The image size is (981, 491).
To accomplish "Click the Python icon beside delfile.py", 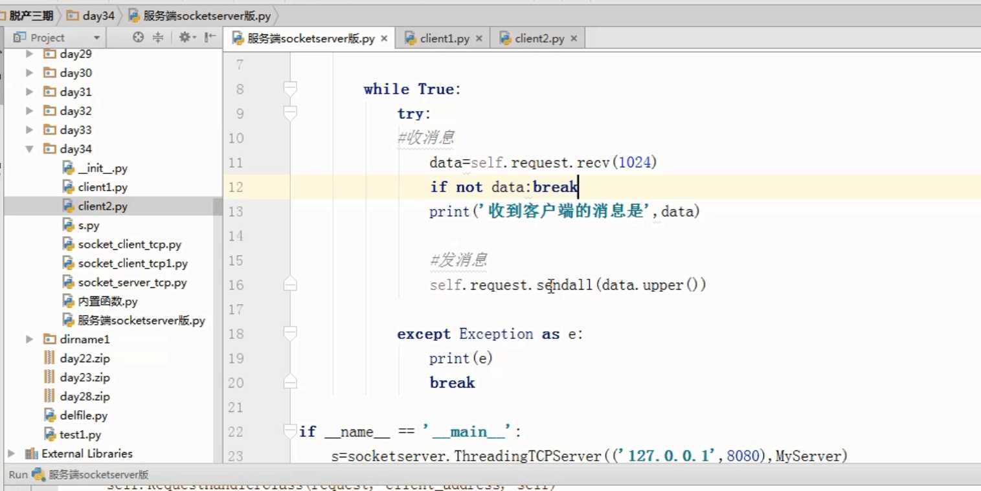I will pyautogui.click(x=50, y=415).
